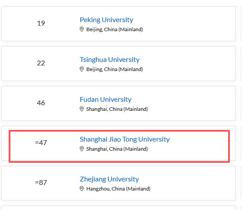Click the location pin beside Tsinghua University's Beijing
This screenshot has height=210, width=242.
(82, 69)
